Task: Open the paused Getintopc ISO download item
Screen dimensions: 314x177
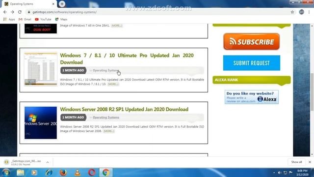Action: [23, 162]
